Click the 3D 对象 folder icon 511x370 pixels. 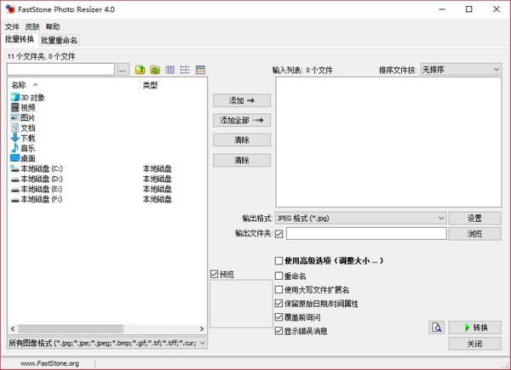[14, 98]
